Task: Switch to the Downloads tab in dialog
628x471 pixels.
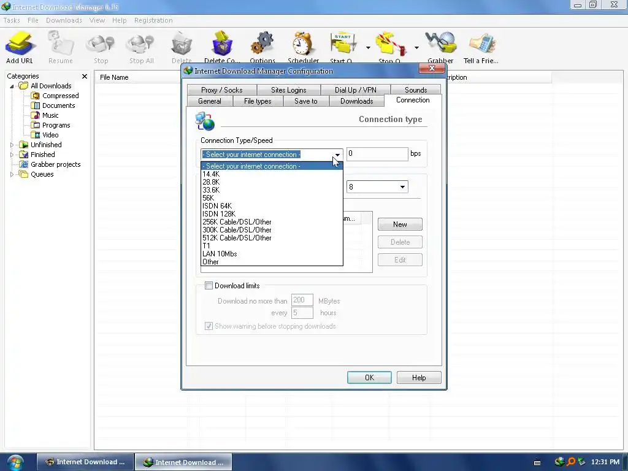Action: pos(356,101)
